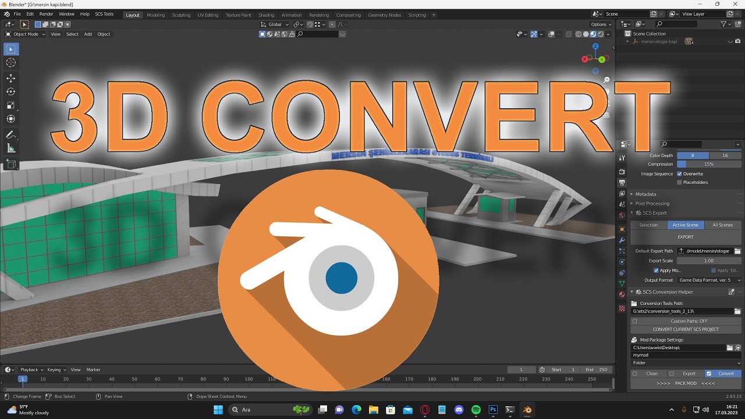Open the Scene properties tab

[622, 205]
